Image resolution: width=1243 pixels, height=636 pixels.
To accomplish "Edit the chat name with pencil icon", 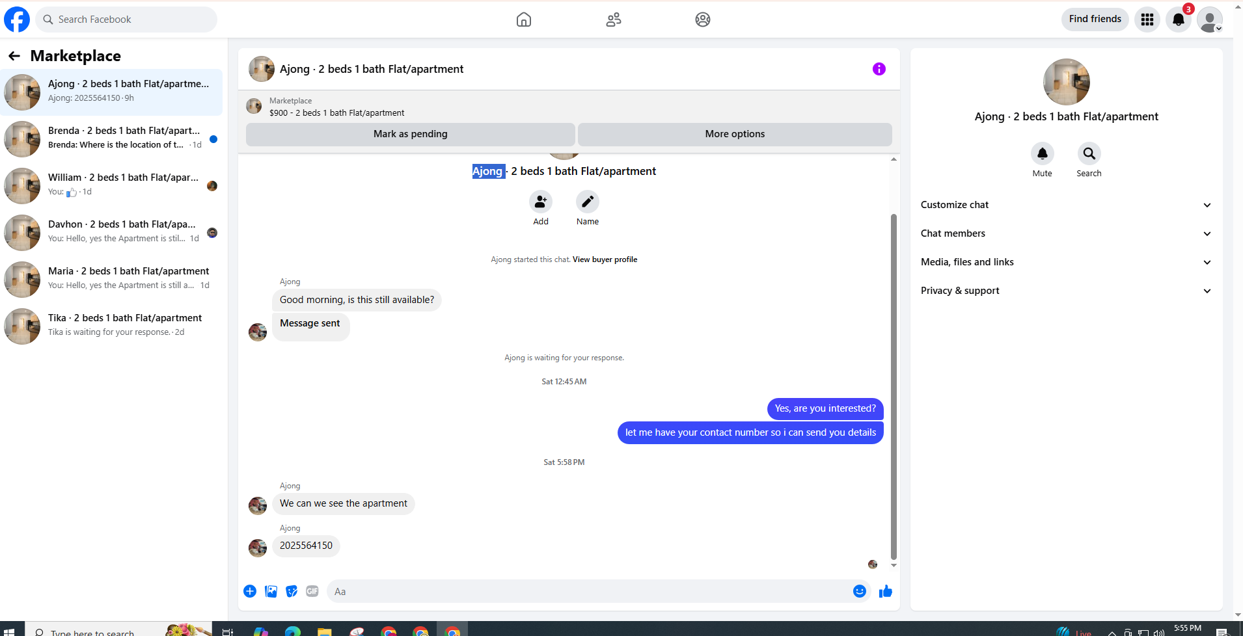I will pos(588,202).
